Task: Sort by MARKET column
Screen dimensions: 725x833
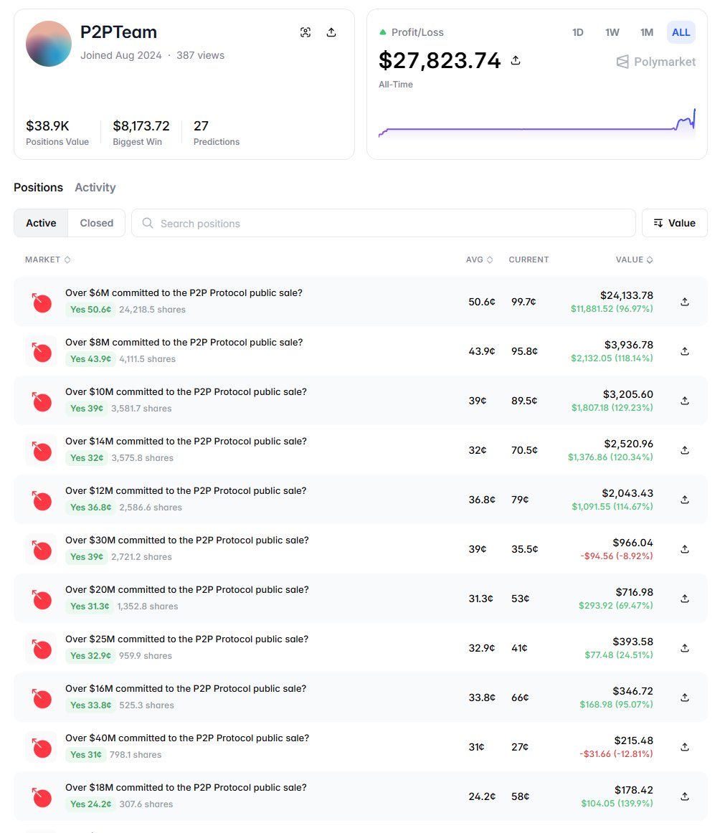Action: coord(48,260)
